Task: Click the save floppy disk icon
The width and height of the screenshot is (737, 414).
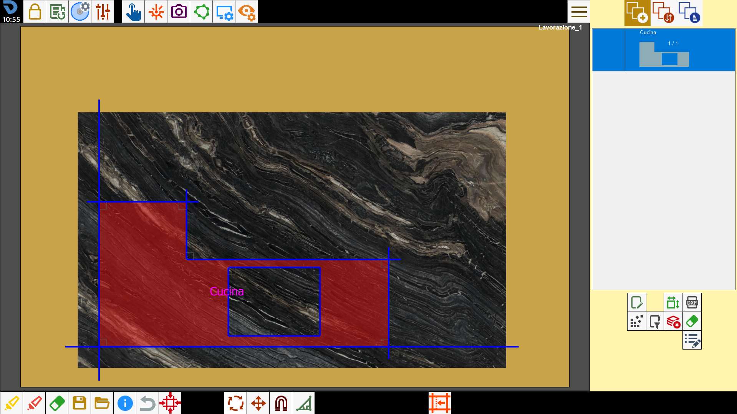Action: pos(79,403)
